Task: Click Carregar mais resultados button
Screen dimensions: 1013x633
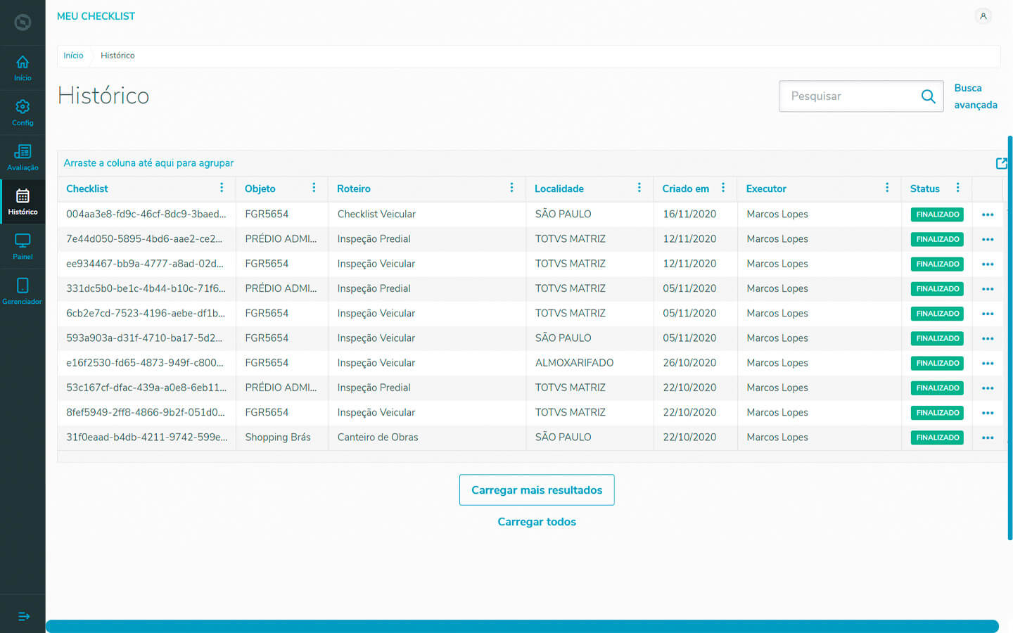Action: tap(537, 490)
